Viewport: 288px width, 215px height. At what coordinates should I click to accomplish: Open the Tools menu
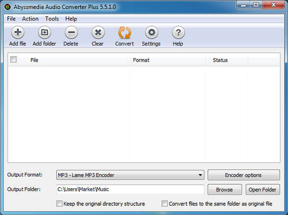tap(52, 19)
